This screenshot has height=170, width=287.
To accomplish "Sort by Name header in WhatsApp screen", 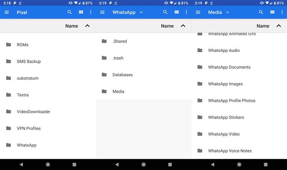I will pos(167,26).
